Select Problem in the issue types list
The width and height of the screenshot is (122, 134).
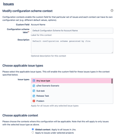(71, 101)
